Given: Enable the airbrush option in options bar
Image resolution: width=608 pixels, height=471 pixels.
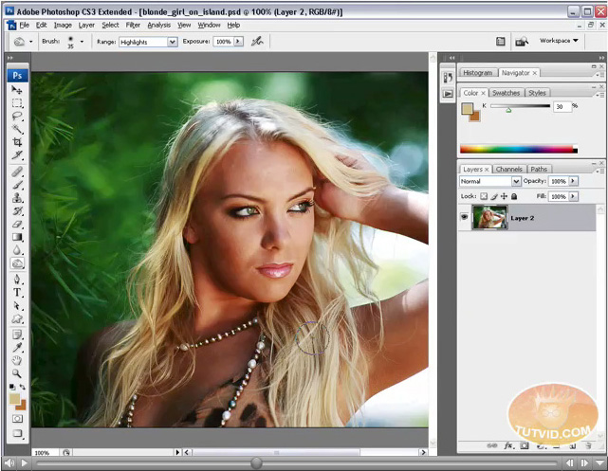Looking at the screenshot, I should coord(257,41).
